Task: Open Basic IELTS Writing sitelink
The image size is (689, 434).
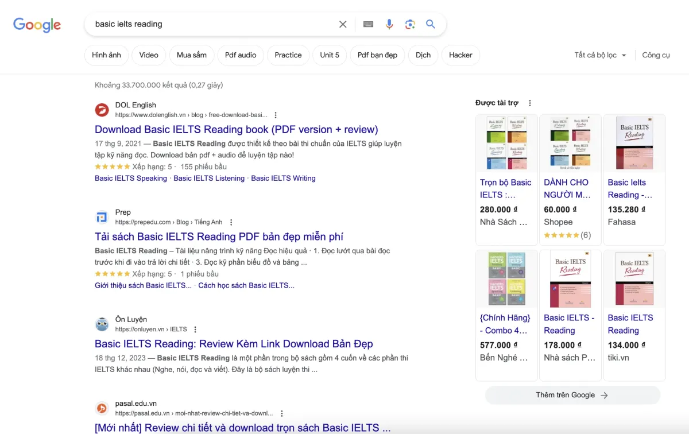Action: [283, 178]
